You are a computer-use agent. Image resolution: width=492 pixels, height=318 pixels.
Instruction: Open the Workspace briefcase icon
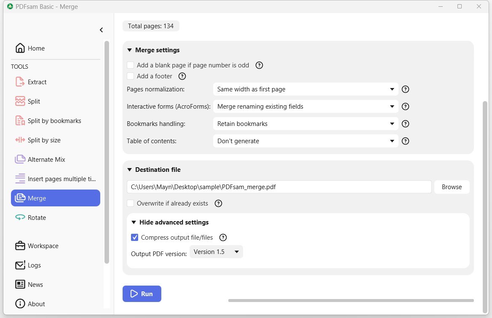pyautogui.click(x=20, y=246)
